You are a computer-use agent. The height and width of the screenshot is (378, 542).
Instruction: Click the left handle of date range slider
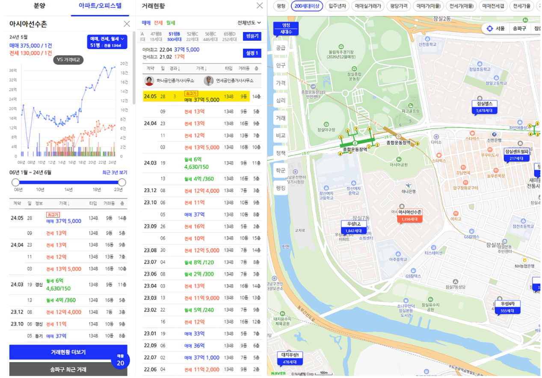click(16, 183)
